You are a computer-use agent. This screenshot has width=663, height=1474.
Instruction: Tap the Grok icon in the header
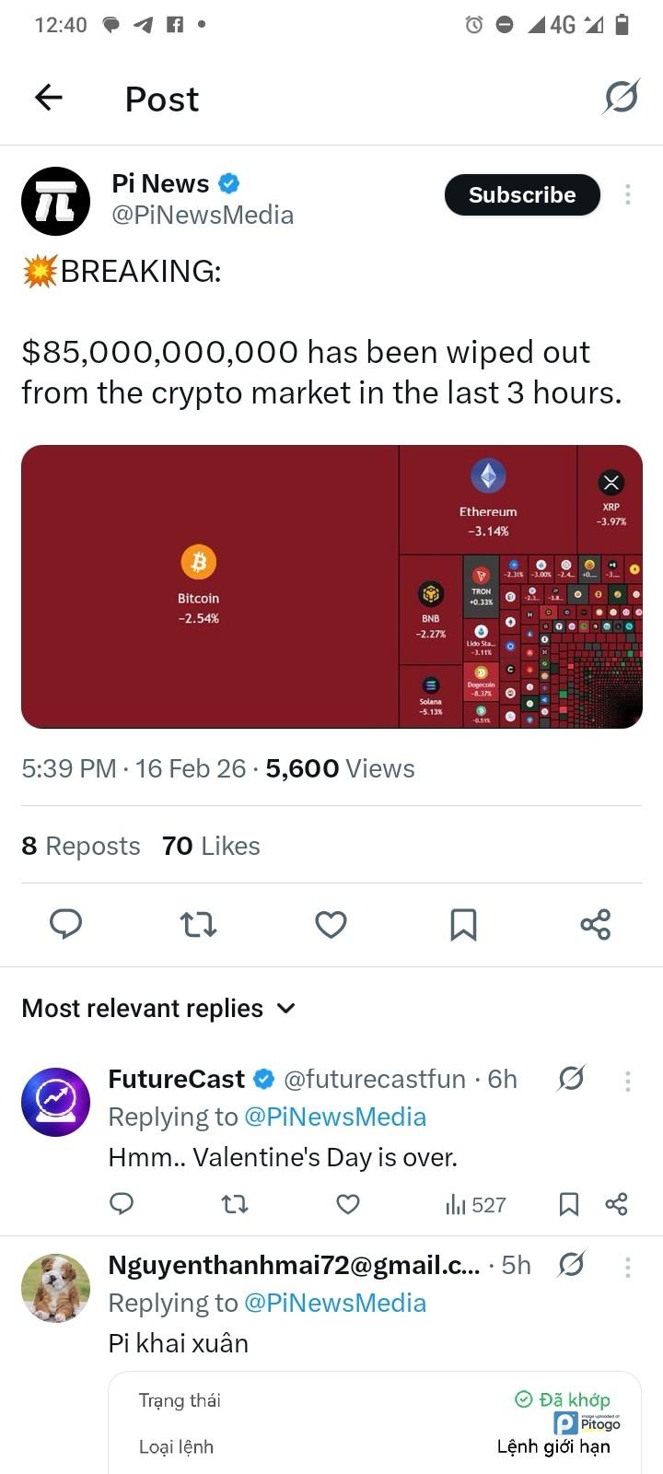[622, 97]
